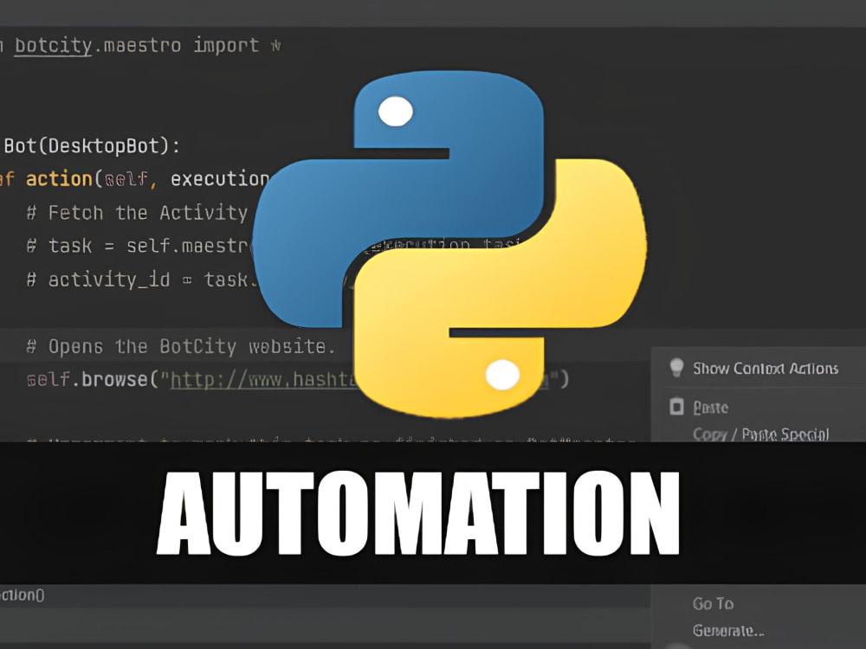Click the execution parameter in action signature
The image size is (866, 649).
(220, 179)
